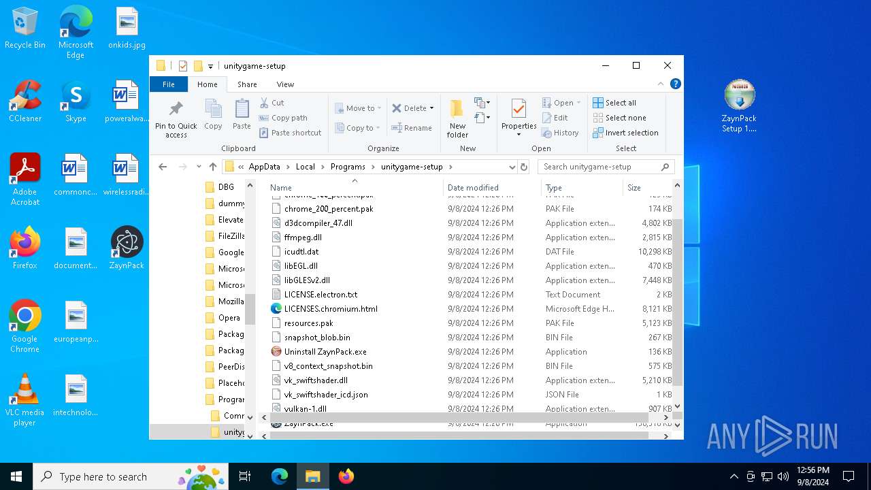Sort by the Type column header

(x=582, y=187)
